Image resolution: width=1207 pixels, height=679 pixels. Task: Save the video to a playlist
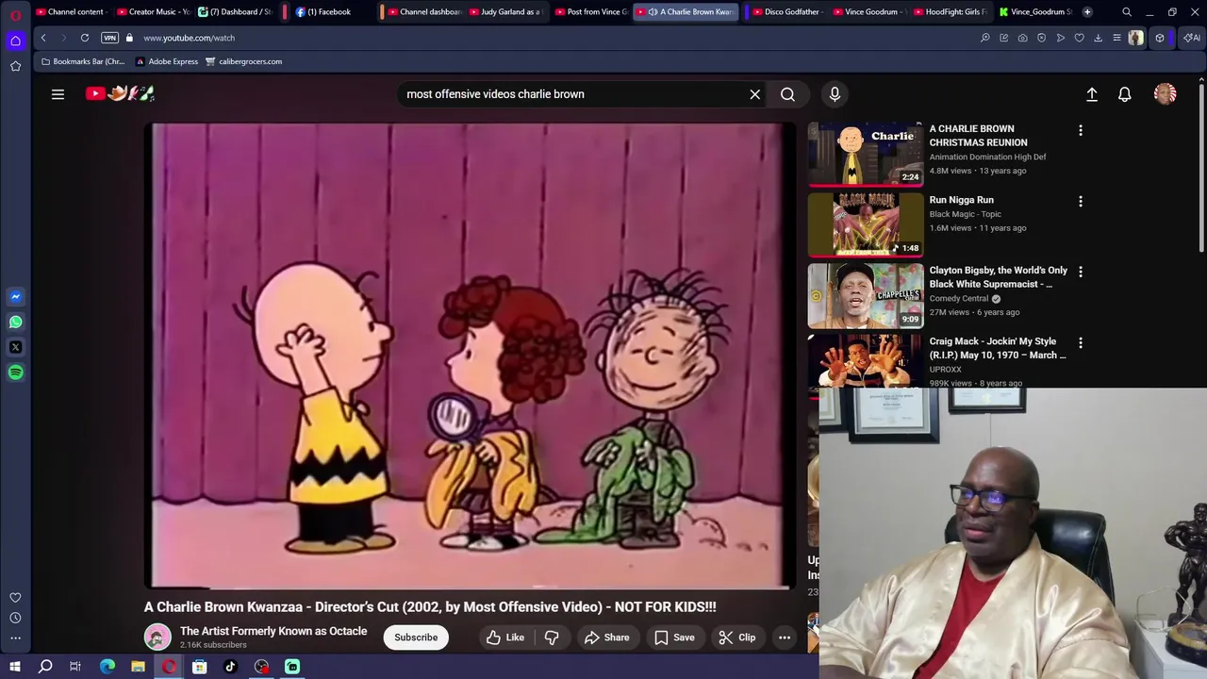[x=674, y=638]
